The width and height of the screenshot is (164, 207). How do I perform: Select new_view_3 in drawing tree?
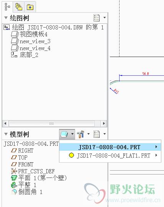(35, 41)
